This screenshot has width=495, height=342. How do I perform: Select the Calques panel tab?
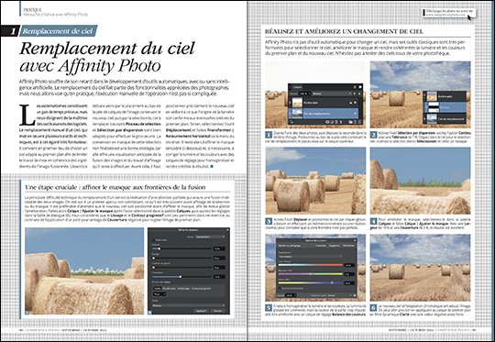pyautogui.click(x=297, y=87)
